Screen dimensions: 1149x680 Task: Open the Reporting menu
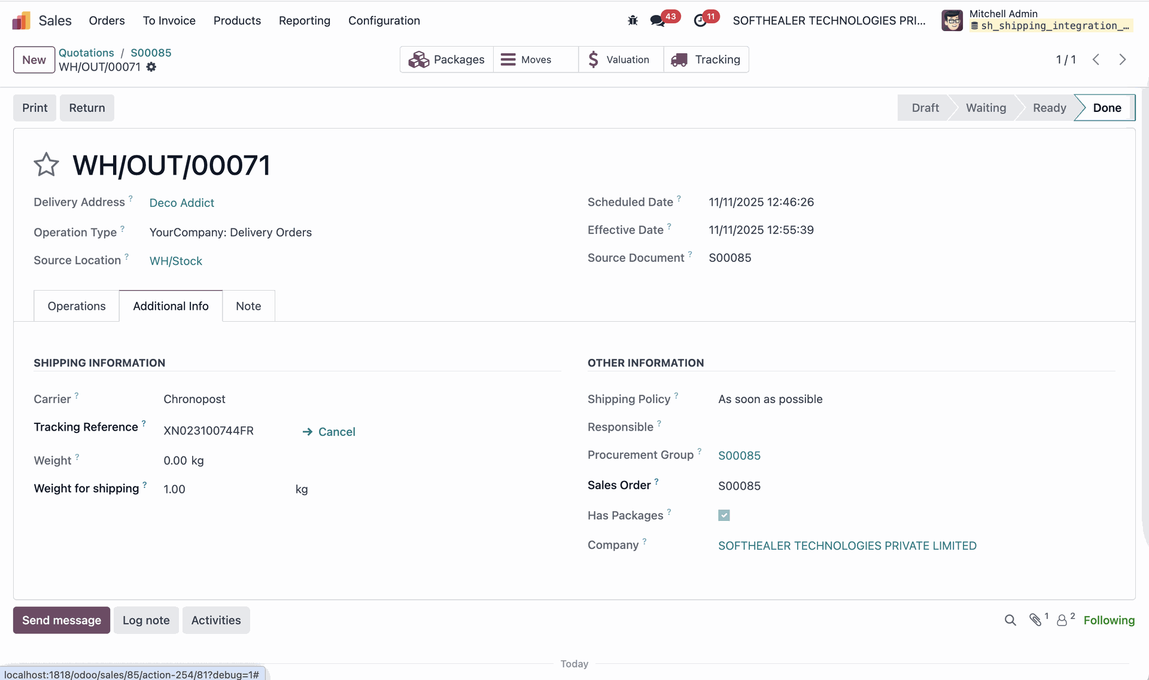tap(304, 20)
